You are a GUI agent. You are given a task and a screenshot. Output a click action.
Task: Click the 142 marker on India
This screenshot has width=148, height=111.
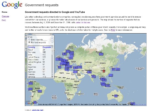pyautogui.click(x=93, y=76)
